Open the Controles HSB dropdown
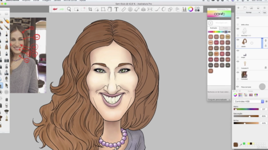The image size is (268, 150). [249, 101]
